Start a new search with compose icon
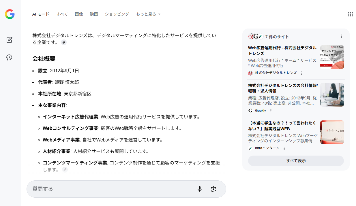356x206 pixels. pos(9,40)
